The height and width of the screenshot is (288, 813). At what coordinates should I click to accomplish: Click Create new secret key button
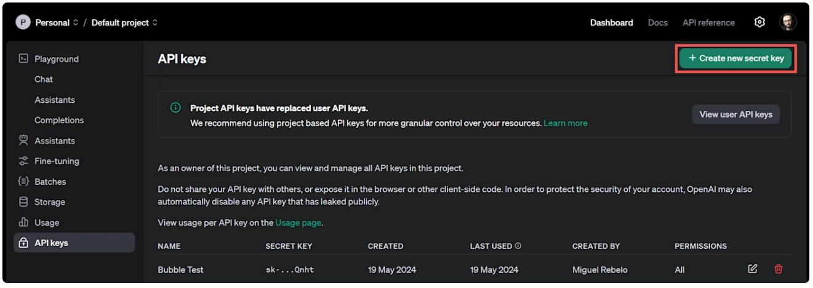point(736,58)
